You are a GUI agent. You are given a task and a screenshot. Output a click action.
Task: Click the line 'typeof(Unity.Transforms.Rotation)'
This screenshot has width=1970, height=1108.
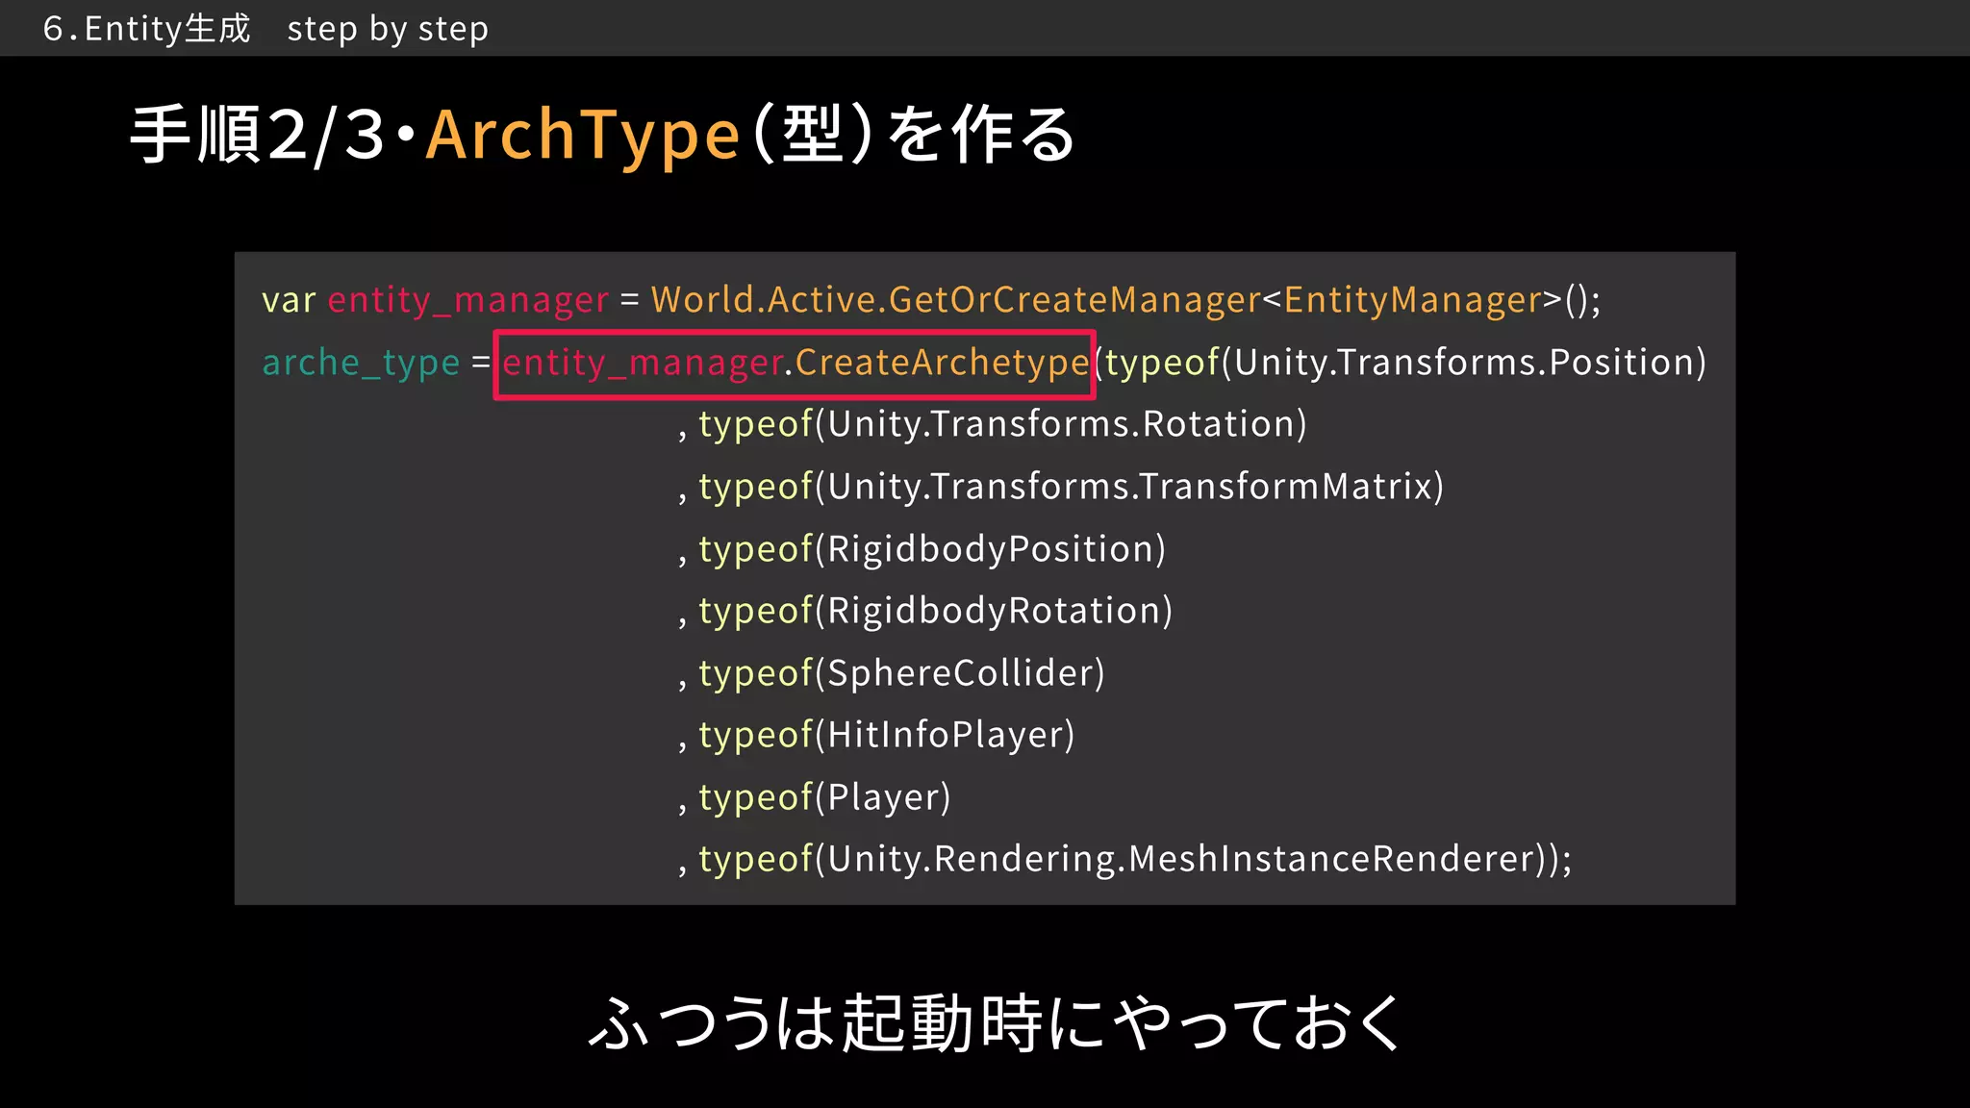1002,424
